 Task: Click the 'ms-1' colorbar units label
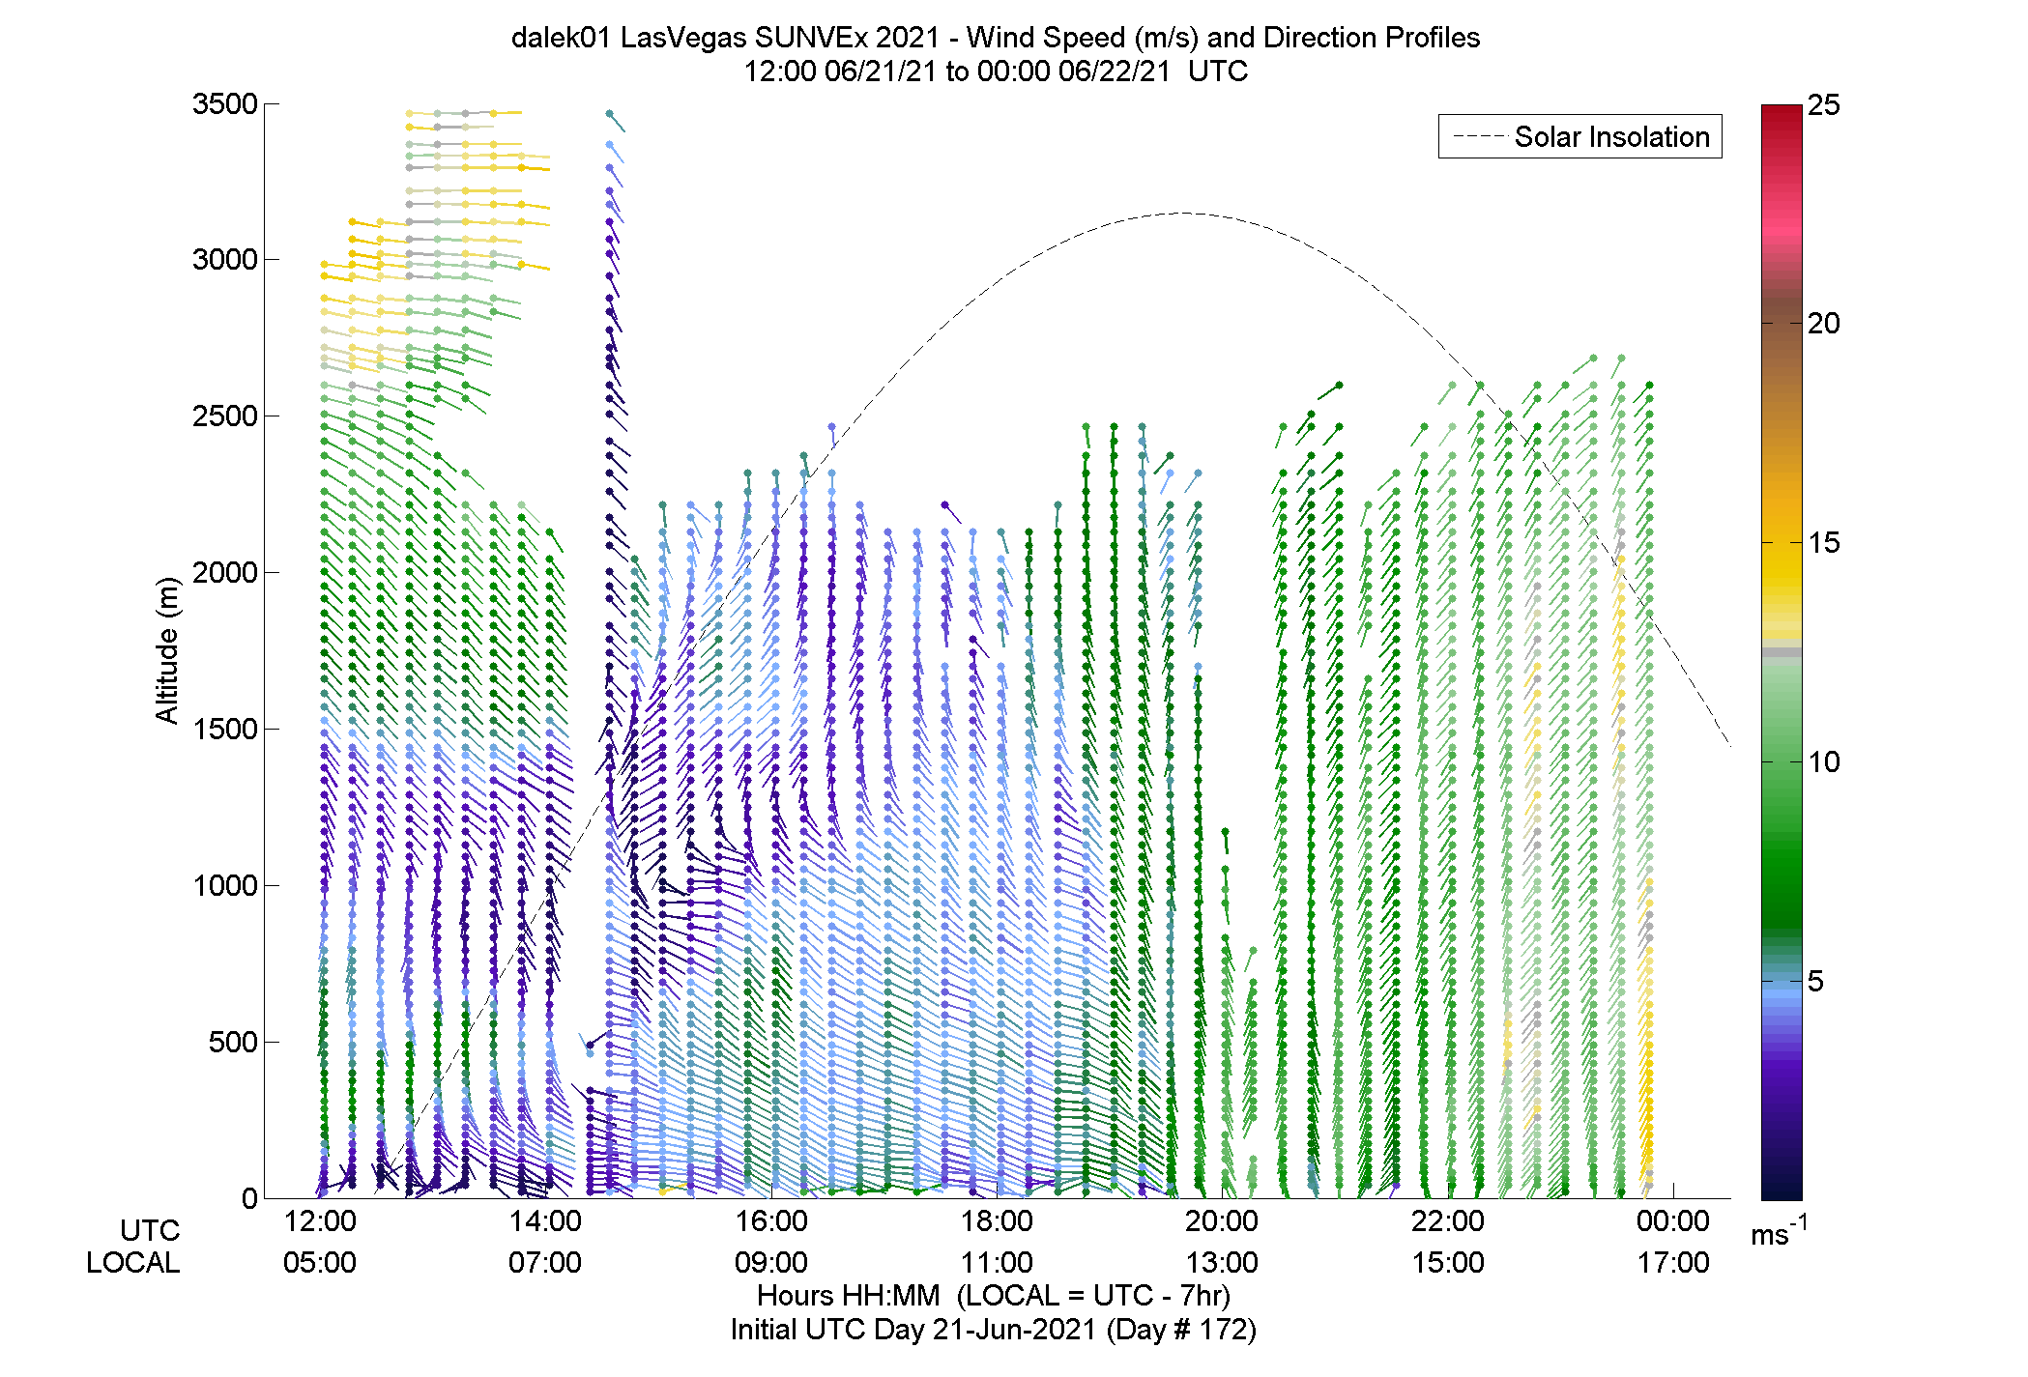[1779, 1230]
